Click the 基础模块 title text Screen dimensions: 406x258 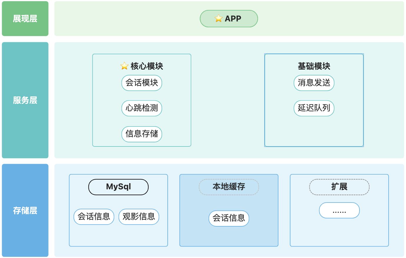point(314,66)
